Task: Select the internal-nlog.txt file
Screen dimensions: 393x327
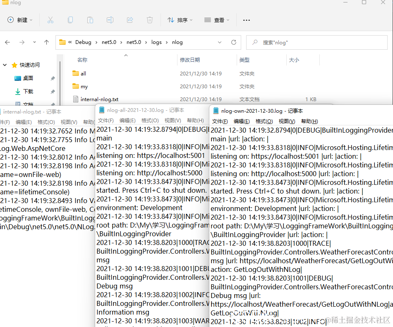Action: tap(99, 99)
